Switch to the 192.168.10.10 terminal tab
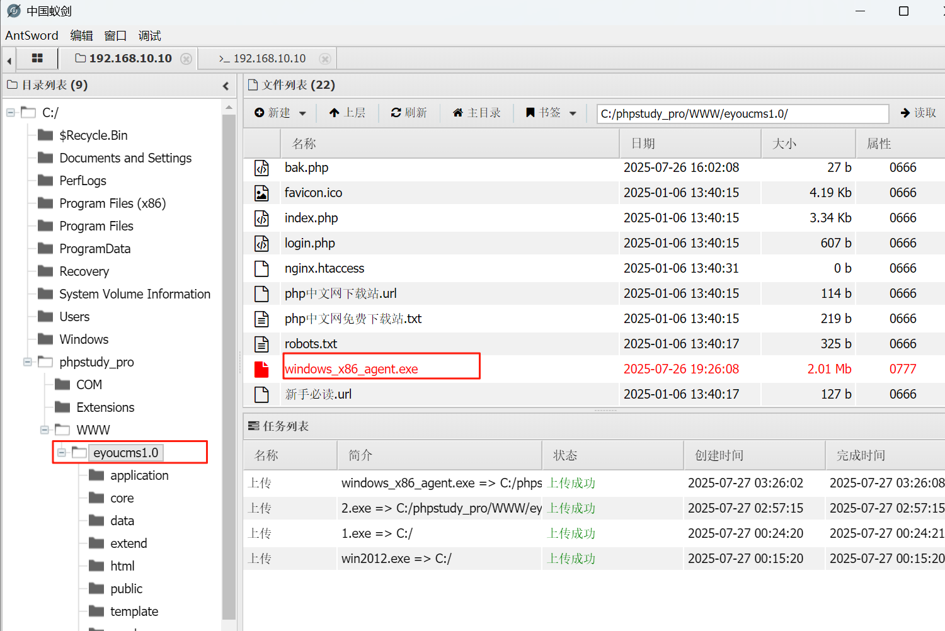Image resolution: width=945 pixels, height=631 pixels. coord(262,59)
